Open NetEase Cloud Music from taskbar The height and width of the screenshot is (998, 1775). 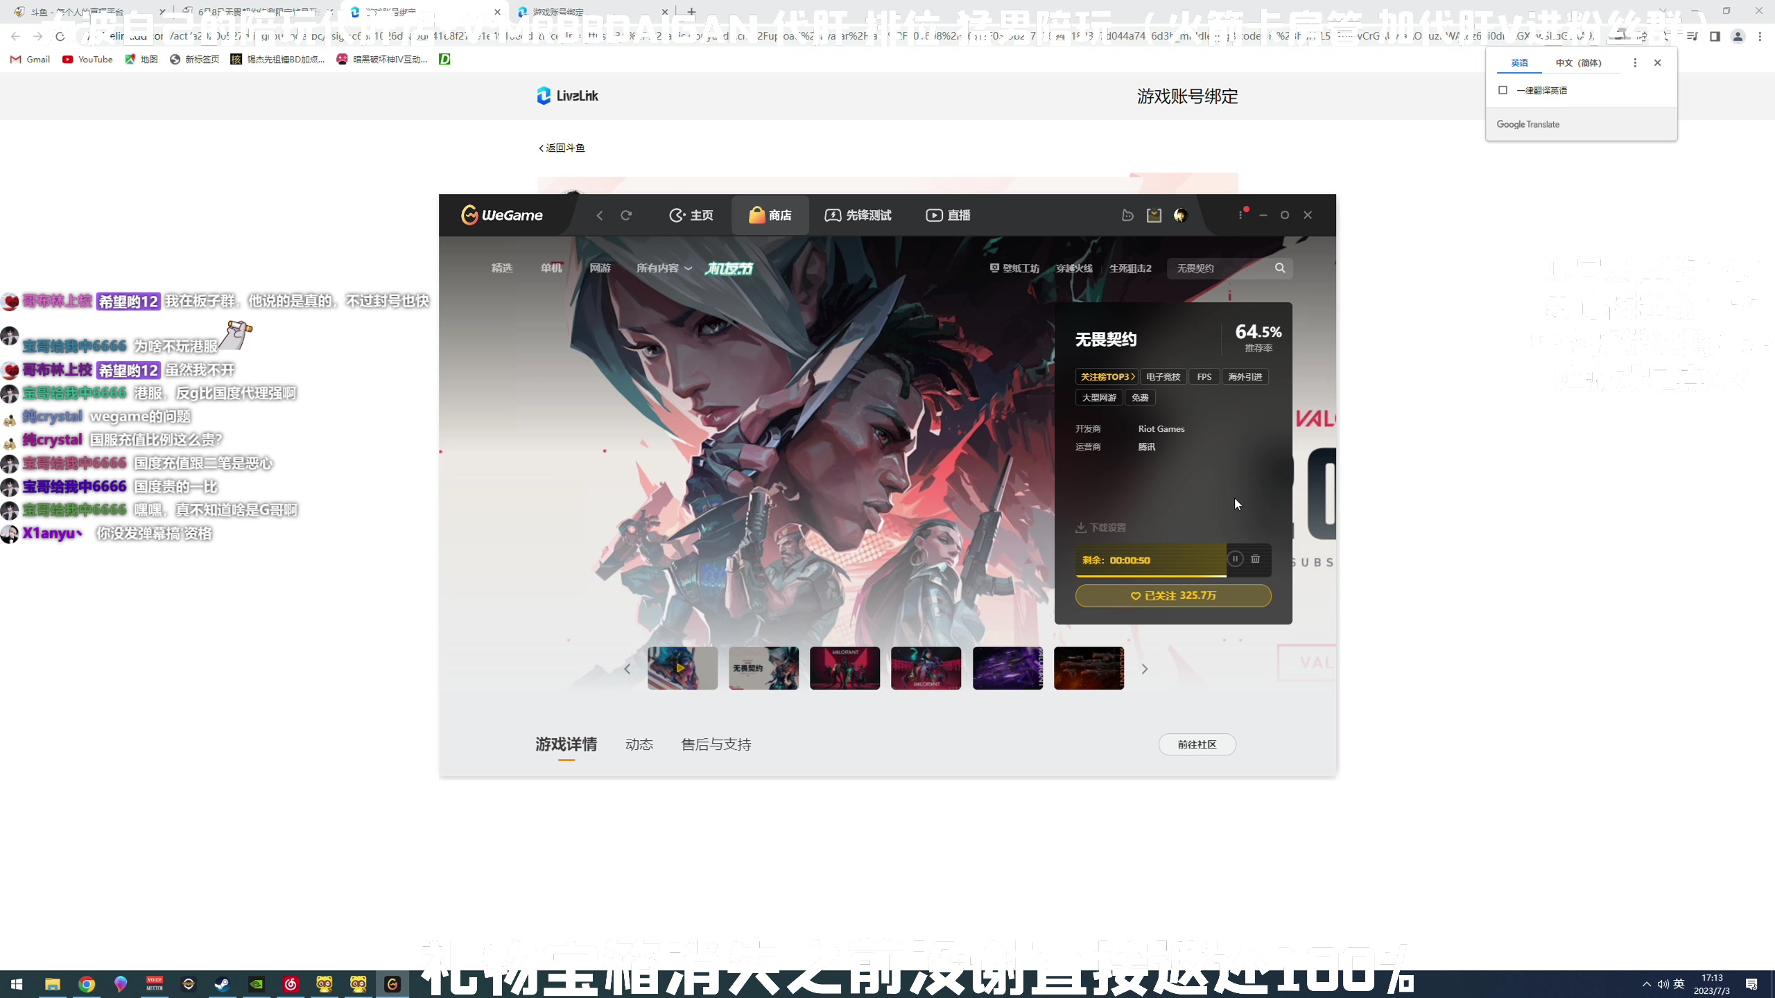click(291, 984)
